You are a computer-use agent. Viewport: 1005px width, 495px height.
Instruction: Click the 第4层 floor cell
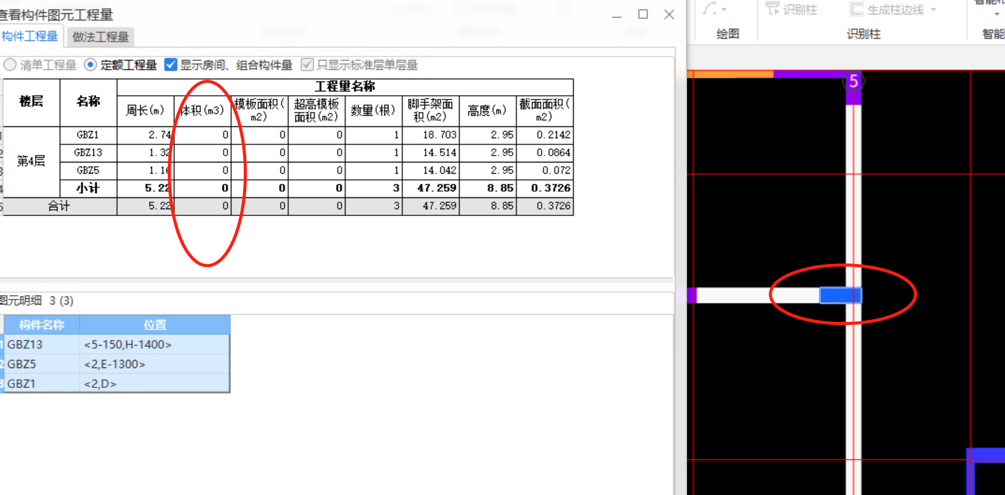point(31,161)
